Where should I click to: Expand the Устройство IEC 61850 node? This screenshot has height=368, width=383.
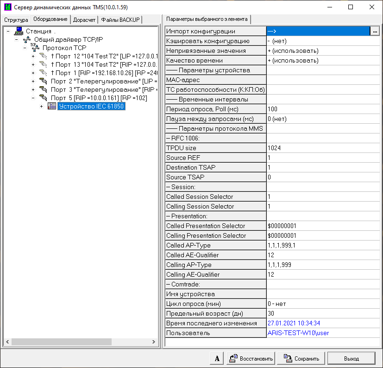pos(41,106)
